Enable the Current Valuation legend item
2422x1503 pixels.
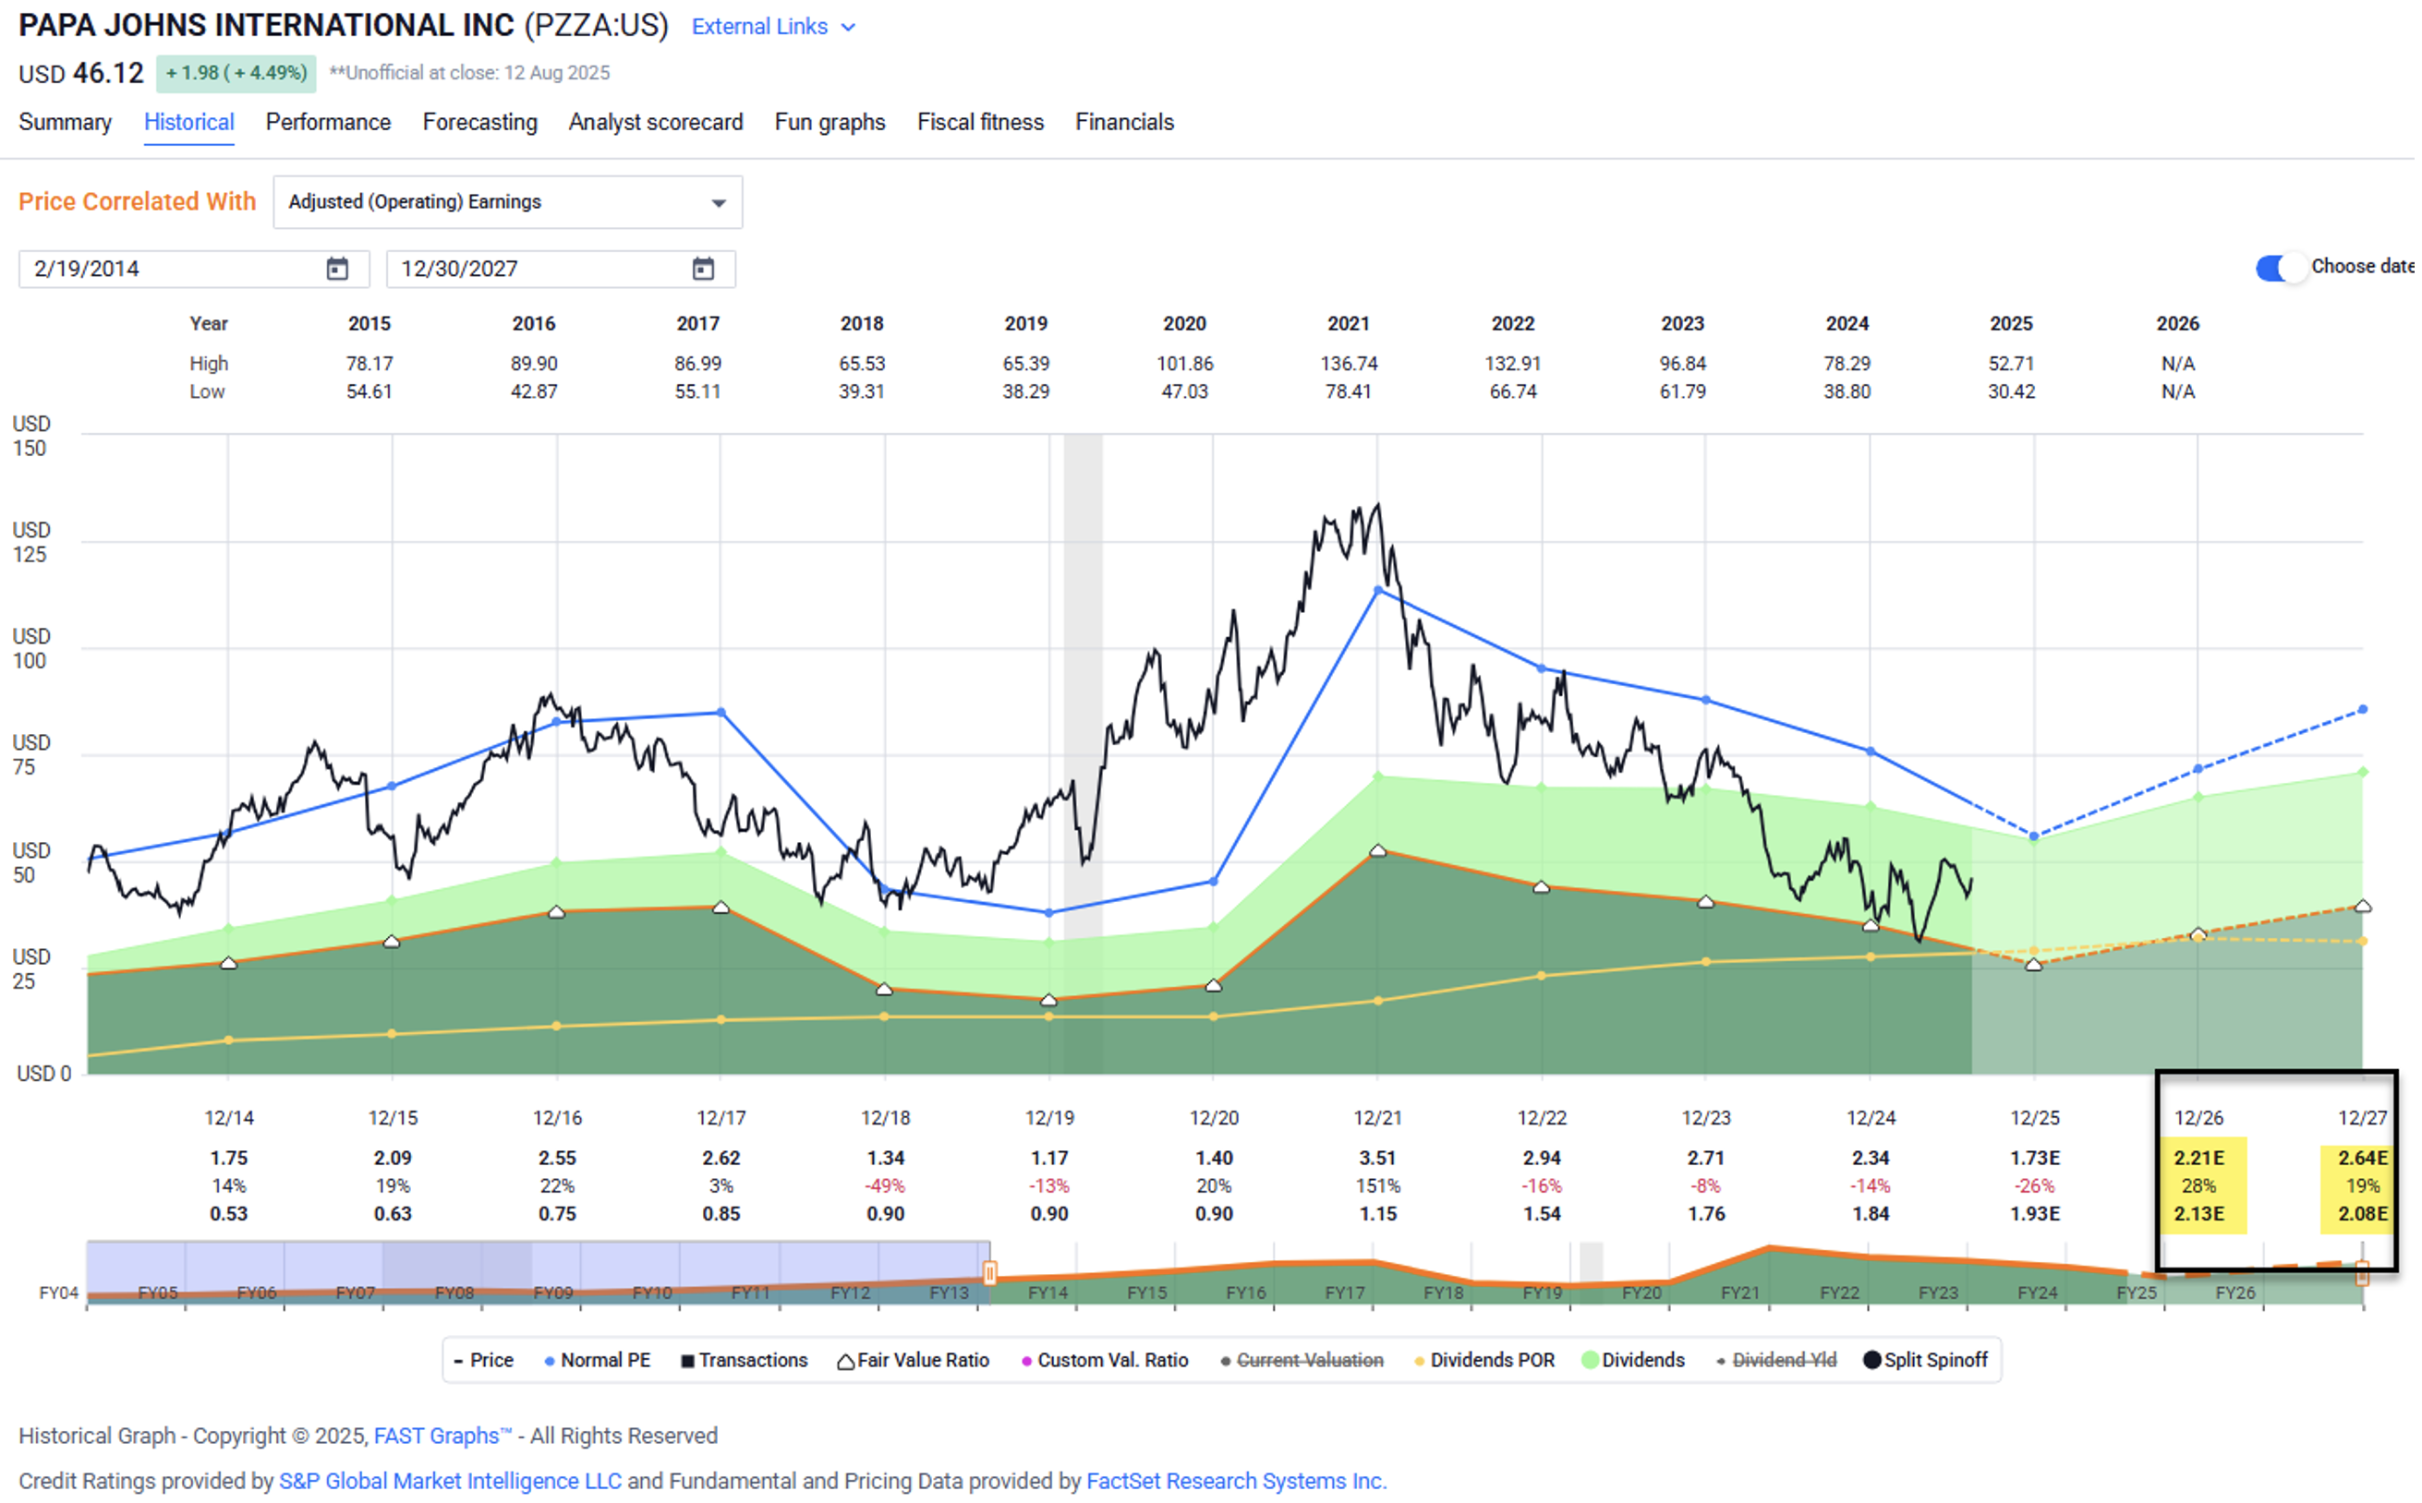(1301, 1360)
